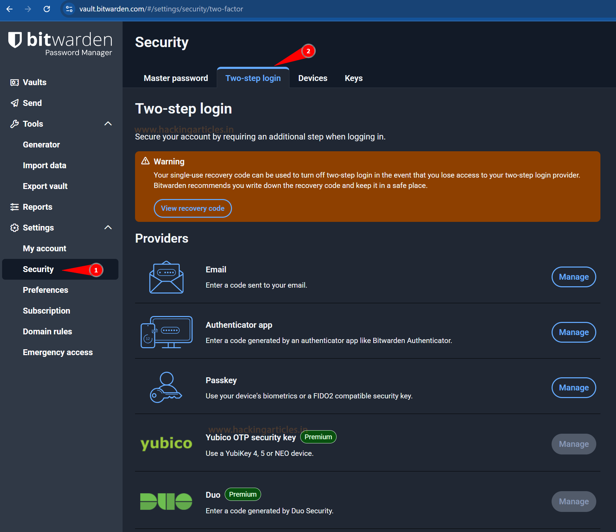Switch to the Devices tab
This screenshot has height=532, width=616.
pyautogui.click(x=313, y=78)
